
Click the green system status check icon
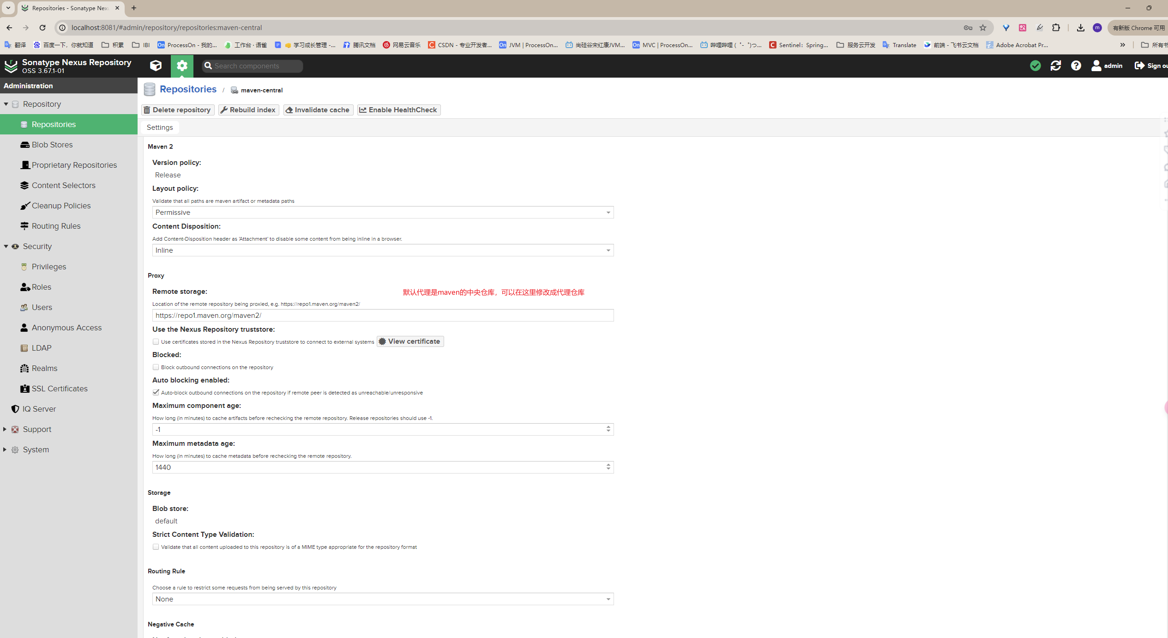tap(1035, 66)
